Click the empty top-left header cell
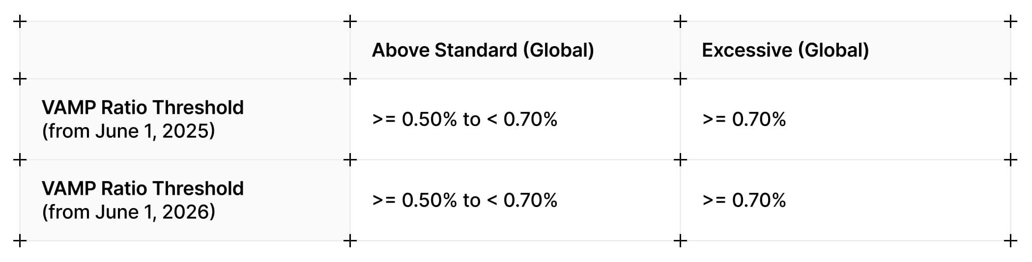Image resolution: width=1032 pixels, height=262 pixels. [185, 50]
